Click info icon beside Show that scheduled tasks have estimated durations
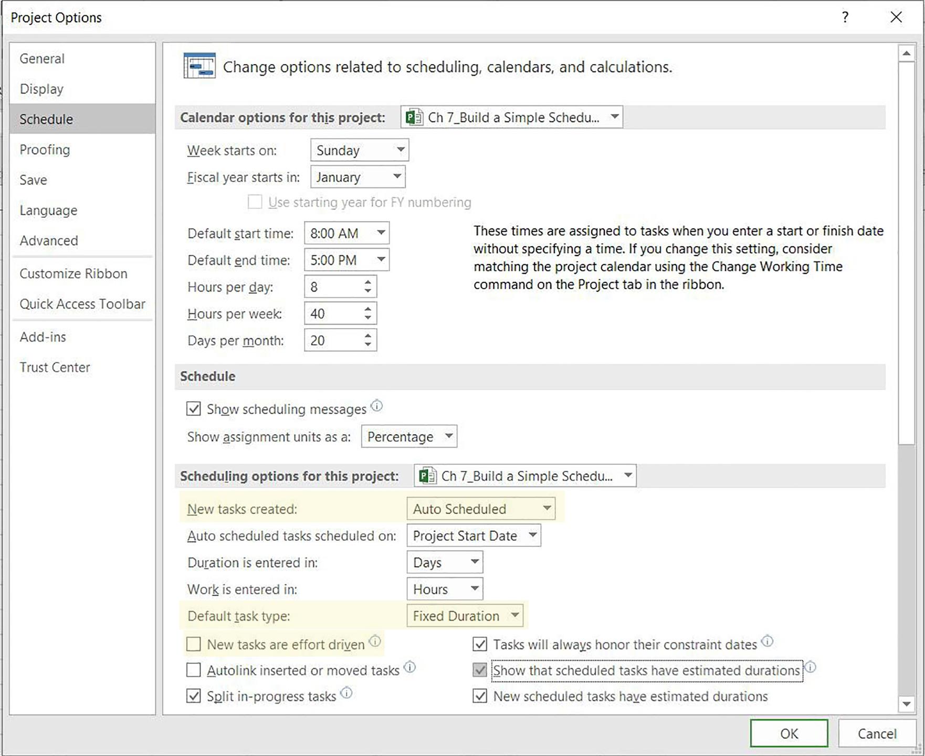 (x=811, y=667)
